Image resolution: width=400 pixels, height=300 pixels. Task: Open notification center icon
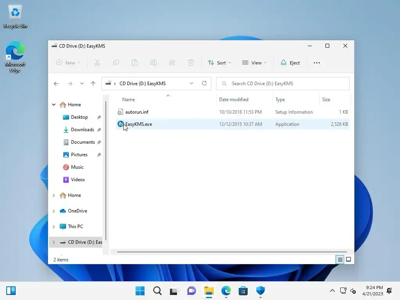[389, 291]
